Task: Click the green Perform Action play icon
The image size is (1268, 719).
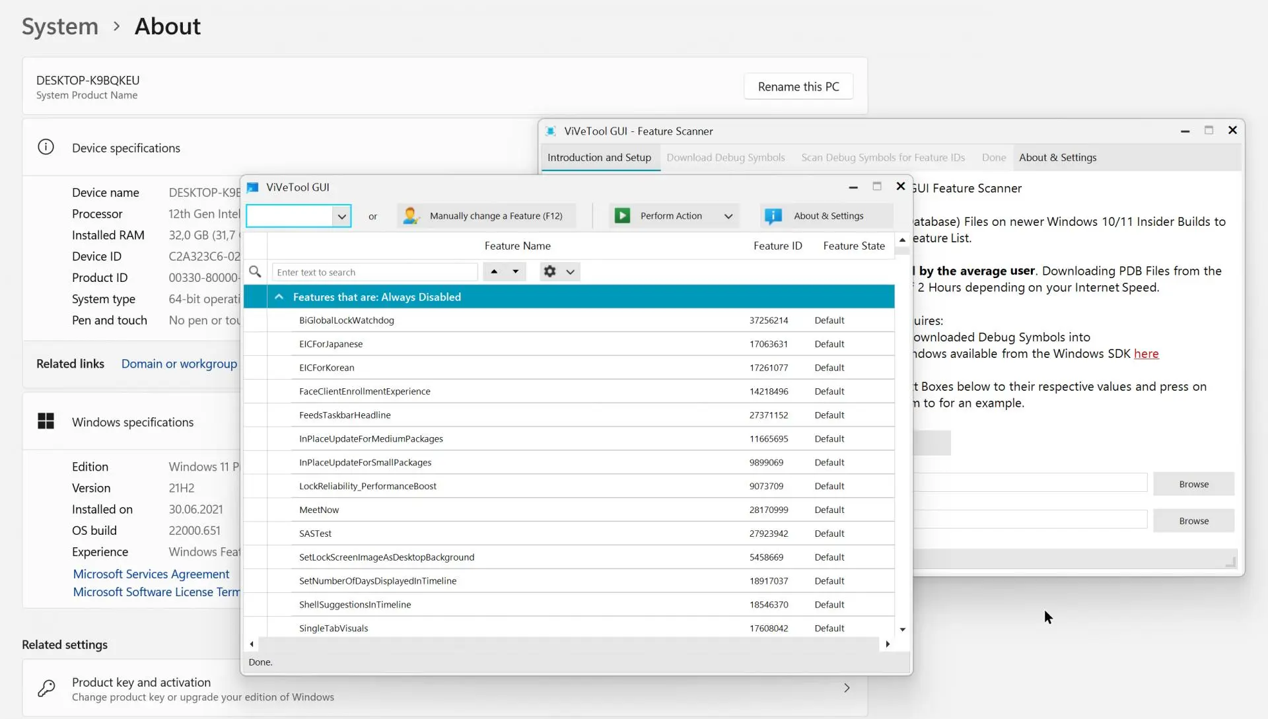Action: [622, 216]
